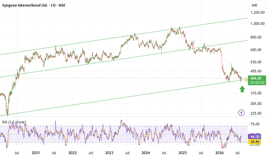Click the 44.30 RSI value label
This screenshot has width=267, height=157.
click(x=255, y=137)
